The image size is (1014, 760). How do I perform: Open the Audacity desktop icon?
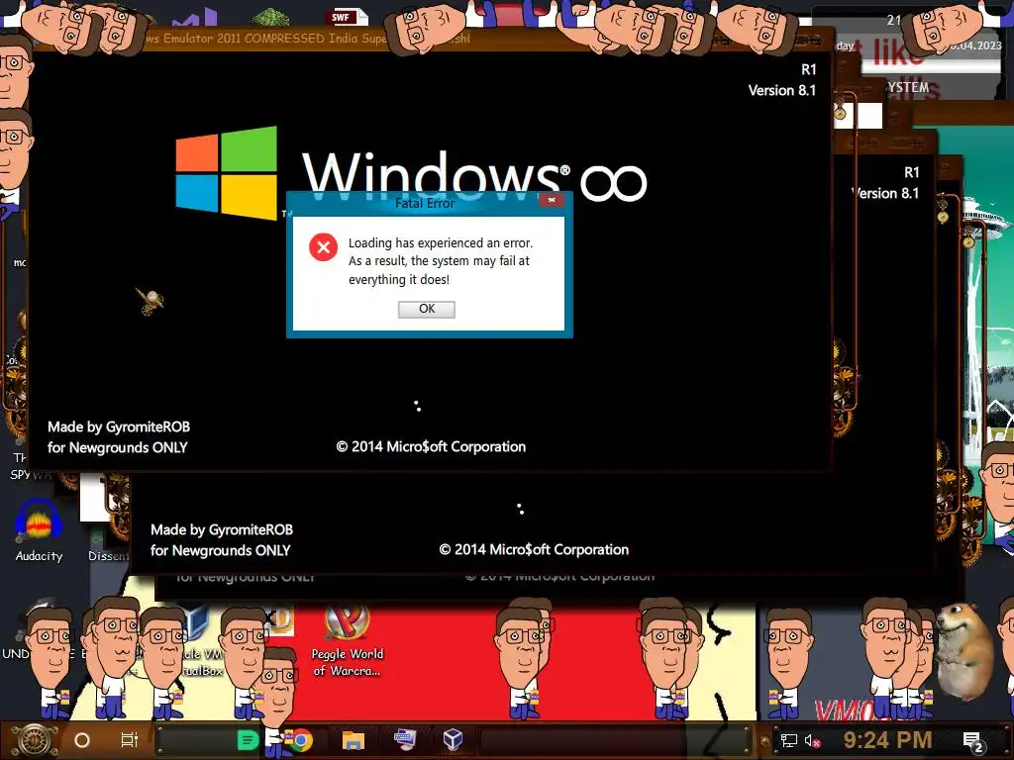39,530
